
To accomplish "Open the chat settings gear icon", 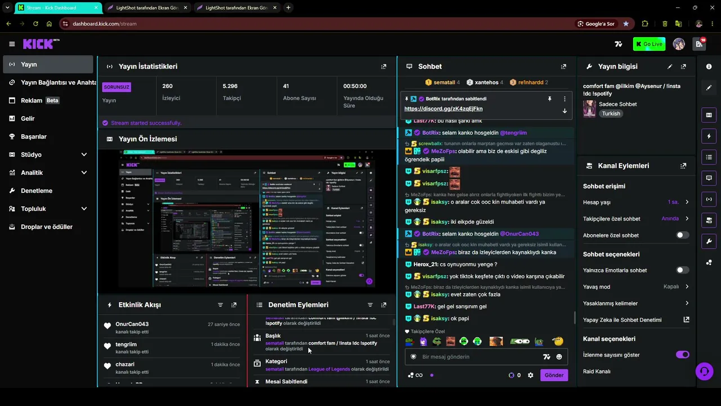I will tap(530, 375).
